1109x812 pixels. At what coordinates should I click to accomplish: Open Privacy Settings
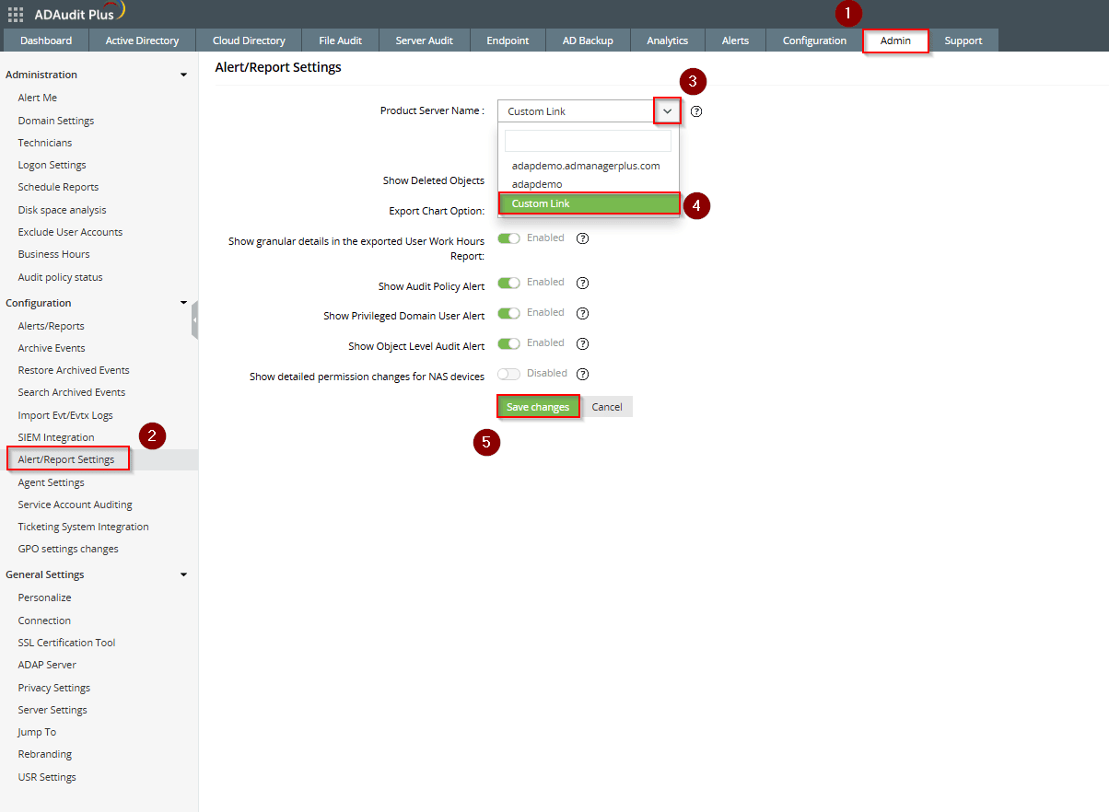click(54, 688)
